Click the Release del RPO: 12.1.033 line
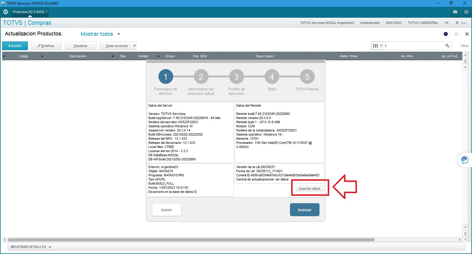Screen dimensions: 472x254 click(168, 139)
